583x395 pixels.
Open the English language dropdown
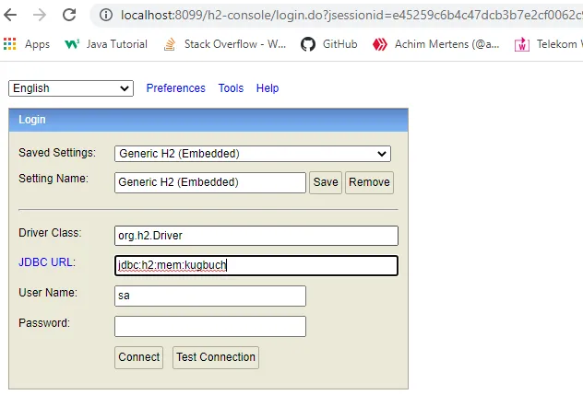pyautogui.click(x=71, y=88)
